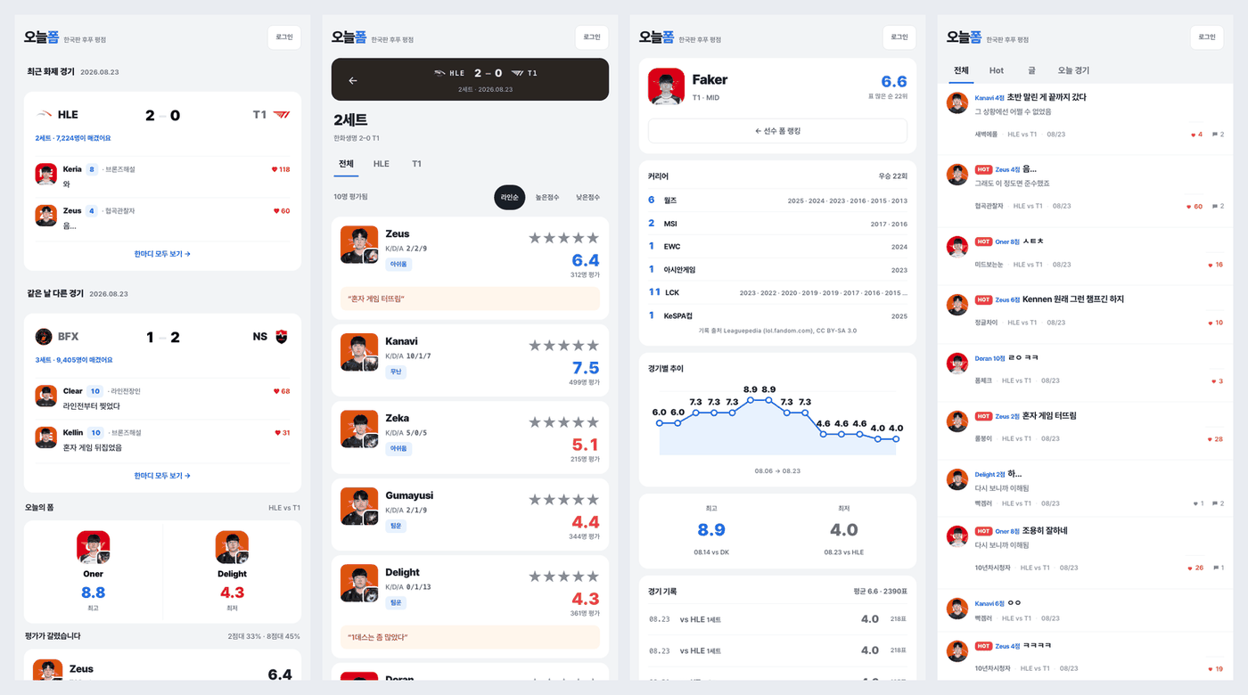This screenshot has height=695, width=1248.
Task: Click 로그인 on the feed screen
Action: (x=1207, y=37)
